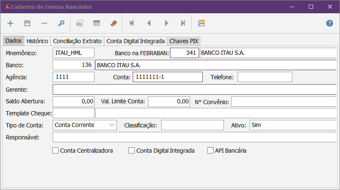Go to the first record
The width and height of the screenshot is (340, 190).
click(x=131, y=23)
